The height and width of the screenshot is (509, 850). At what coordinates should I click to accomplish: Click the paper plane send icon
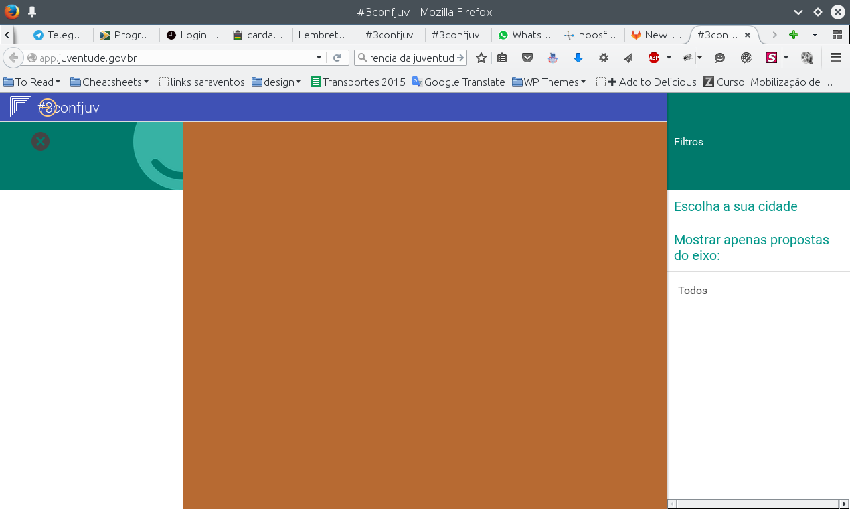click(x=628, y=58)
